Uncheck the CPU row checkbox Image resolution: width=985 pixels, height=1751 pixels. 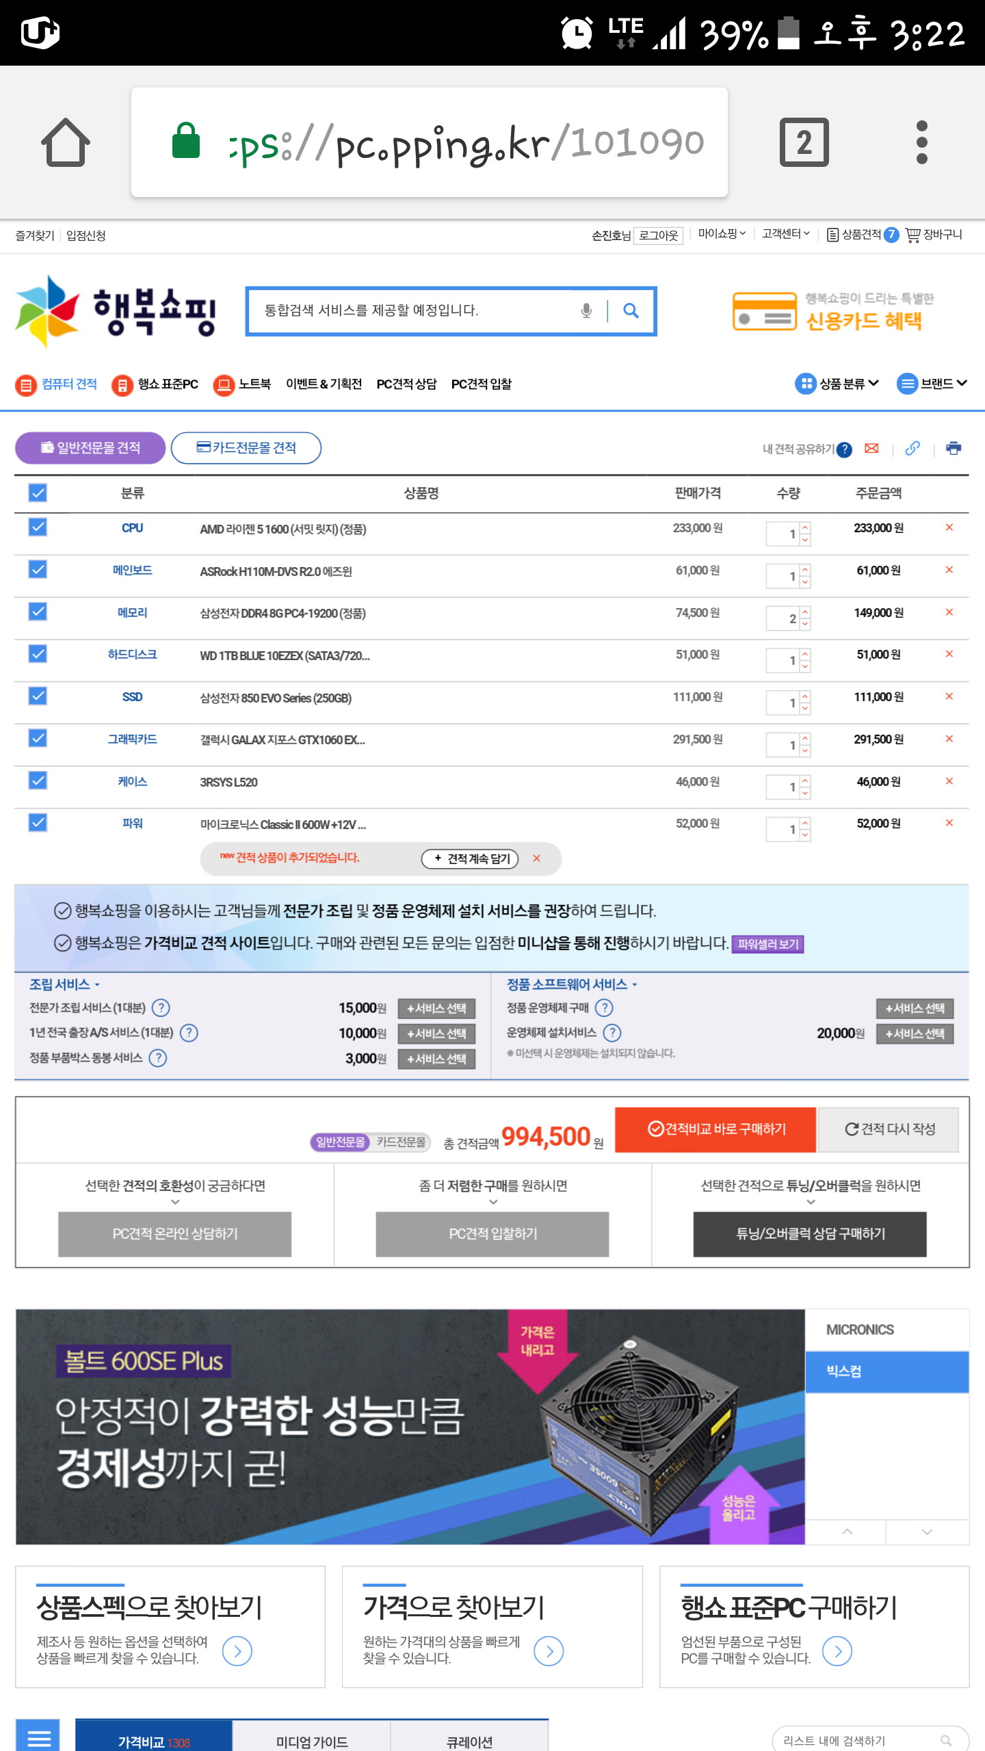(38, 527)
